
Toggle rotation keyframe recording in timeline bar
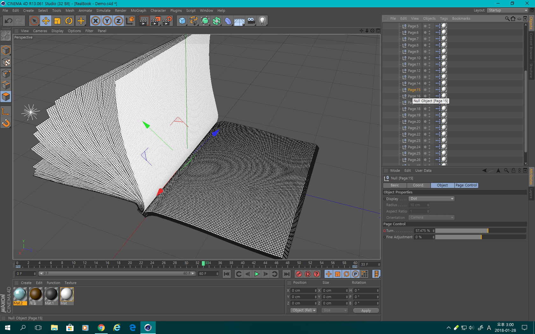pyautogui.click(x=346, y=274)
